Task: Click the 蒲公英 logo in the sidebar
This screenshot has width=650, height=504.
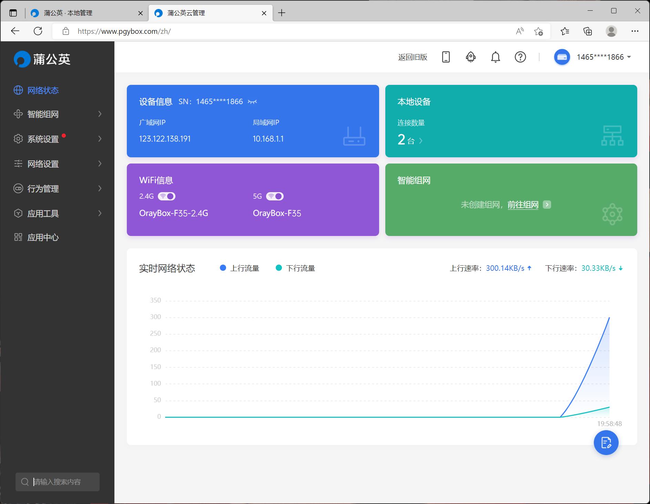Action: [x=42, y=59]
